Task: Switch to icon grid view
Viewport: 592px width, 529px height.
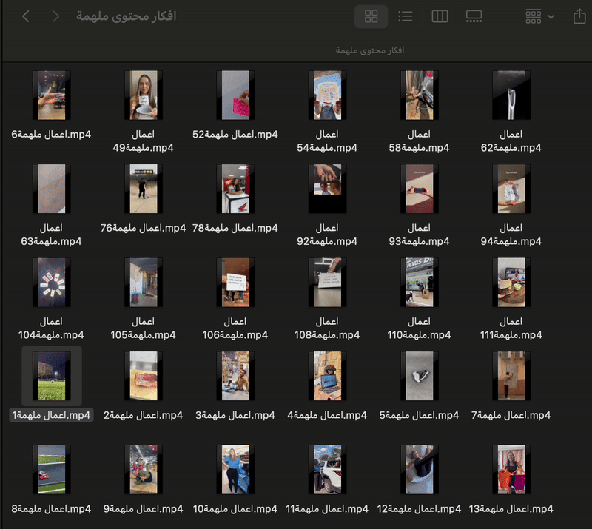Action: pyautogui.click(x=371, y=16)
